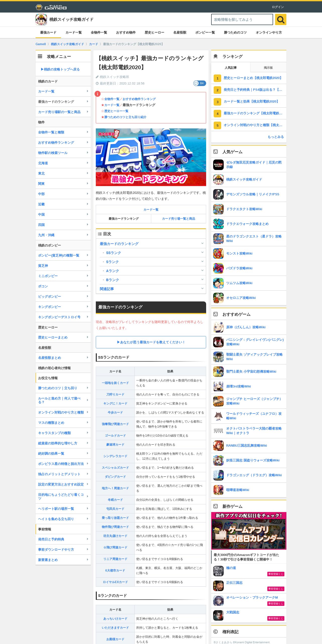The height and width of the screenshot is (644, 322).
Task: Open オペレーション・ブラックアークM game icon
Action: pyautogui.click(x=218, y=601)
